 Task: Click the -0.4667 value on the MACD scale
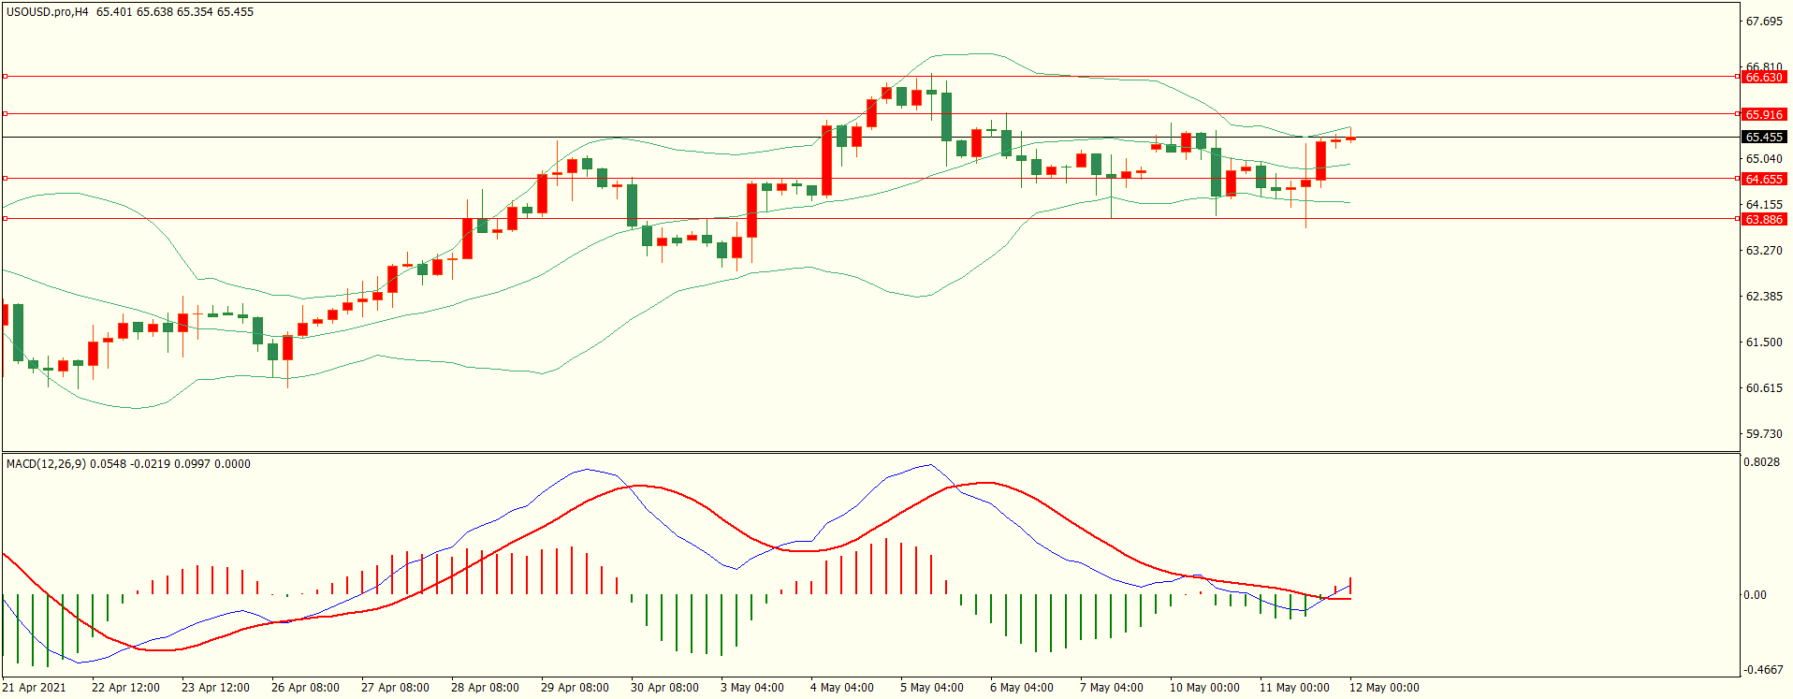click(x=1763, y=670)
